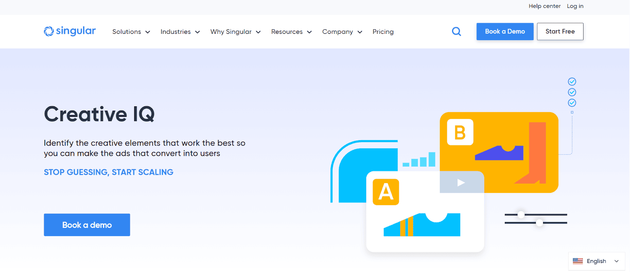Click the bottom circled checkmark
Image resolution: width=630 pixels, height=272 pixels.
[572, 103]
